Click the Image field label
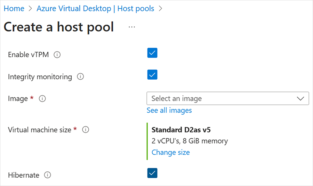This screenshot has width=313, height=186. (x=18, y=99)
